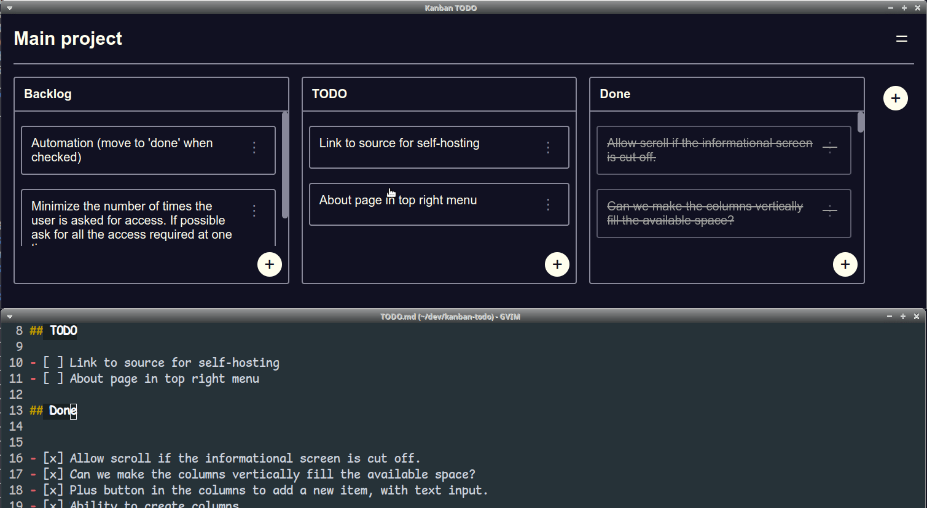Select the TODO column header
The height and width of the screenshot is (508, 927).
[439, 94]
